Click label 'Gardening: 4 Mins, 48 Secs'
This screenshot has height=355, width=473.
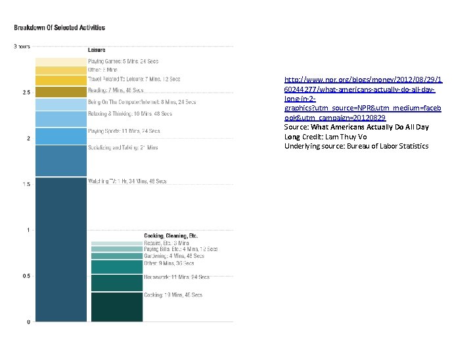pos(174,256)
